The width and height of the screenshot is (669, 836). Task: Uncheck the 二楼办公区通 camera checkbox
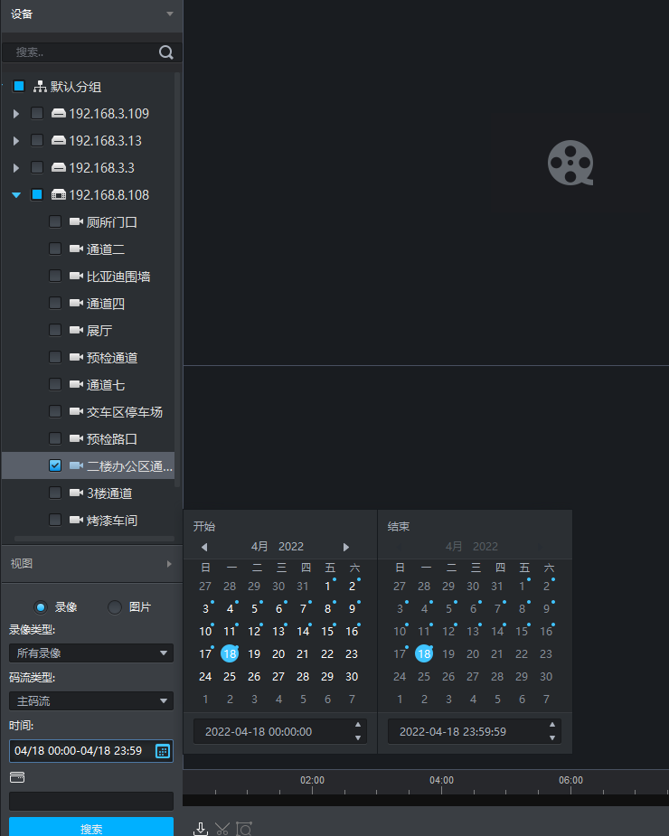55,465
